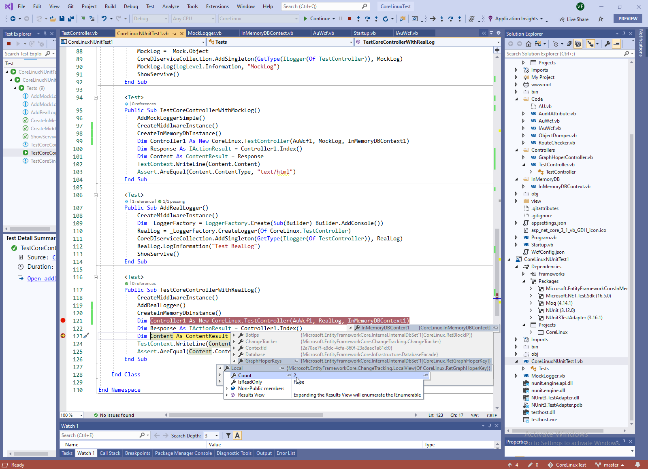
Task: Switch to the MockLogger.vb tab
Action: point(205,33)
